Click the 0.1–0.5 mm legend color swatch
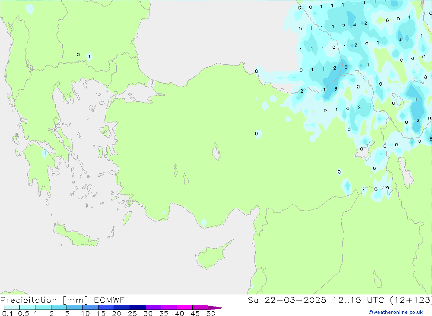Viewport: 432px width, 316px height. pos(12,307)
